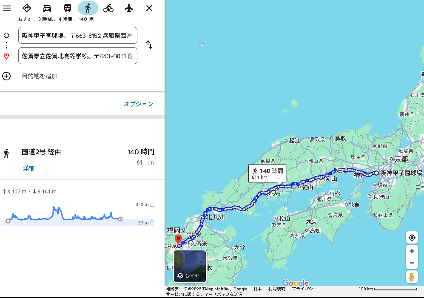Open the レイヤ map layers thumbnail
This screenshot has height=298, width=424.
(x=190, y=267)
